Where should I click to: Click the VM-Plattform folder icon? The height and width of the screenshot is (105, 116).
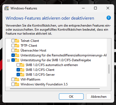(x=17, y=79)
